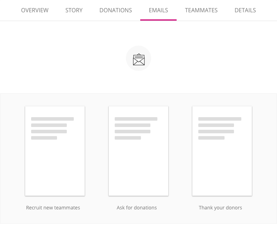Image resolution: width=277 pixels, height=228 pixels.
Task: Click the 'Ask for donations' text label
Action: click(x=137, y=208)
